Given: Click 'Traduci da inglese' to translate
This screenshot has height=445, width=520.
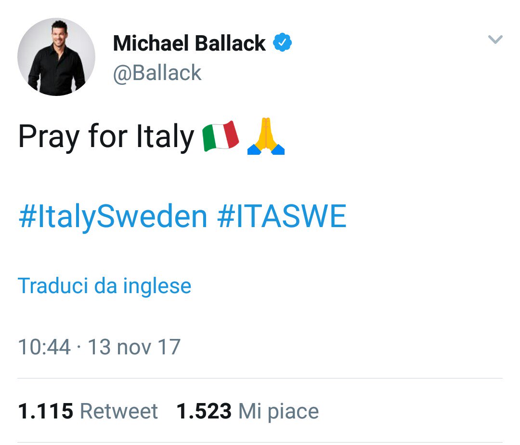Looking at the screenshot, I should [104, 285].
